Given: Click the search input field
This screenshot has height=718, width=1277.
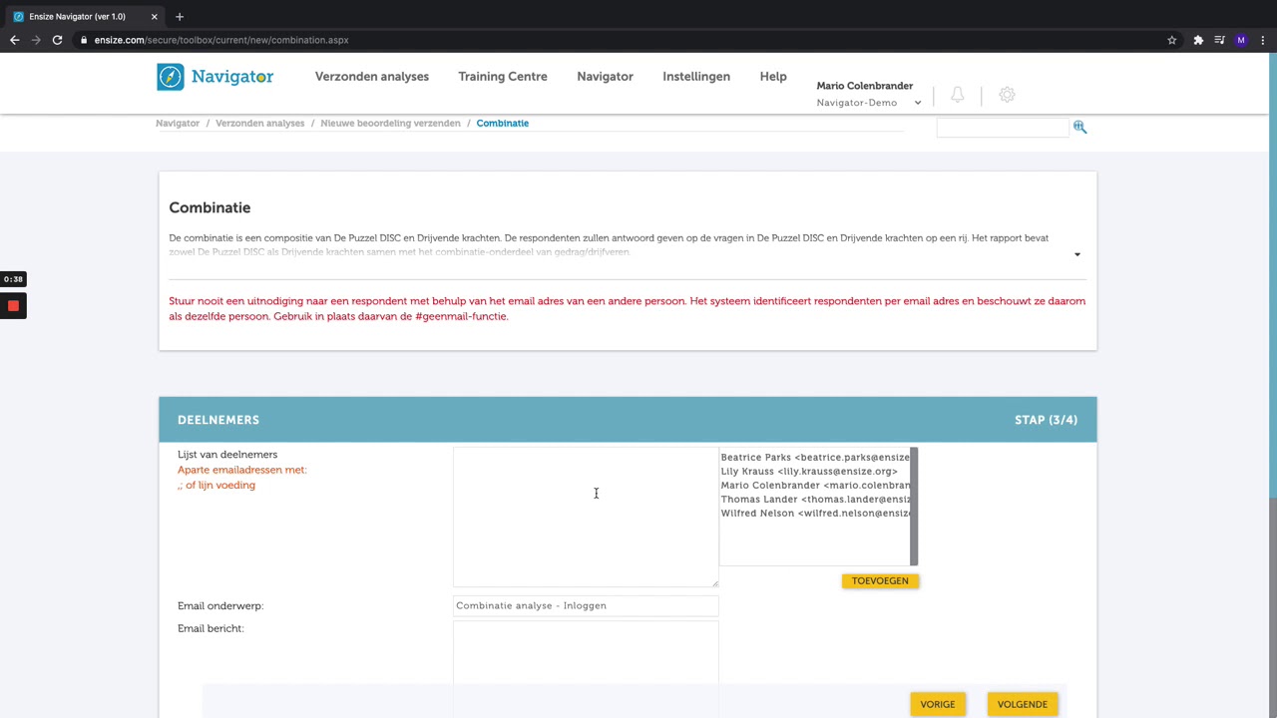Looking at the screenshot, I should pos(1003,127).
